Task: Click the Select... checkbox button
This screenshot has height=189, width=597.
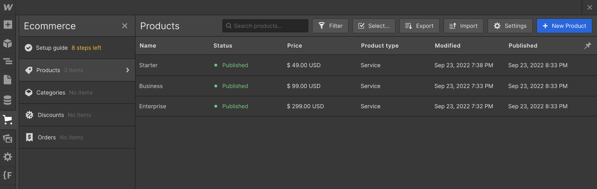Action: (374, 26)
